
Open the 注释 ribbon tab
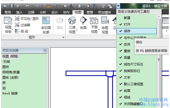(x=31, y=12)
